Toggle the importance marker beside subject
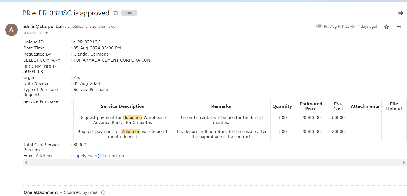This screenshot has height=196, width=407. [116, 13]
